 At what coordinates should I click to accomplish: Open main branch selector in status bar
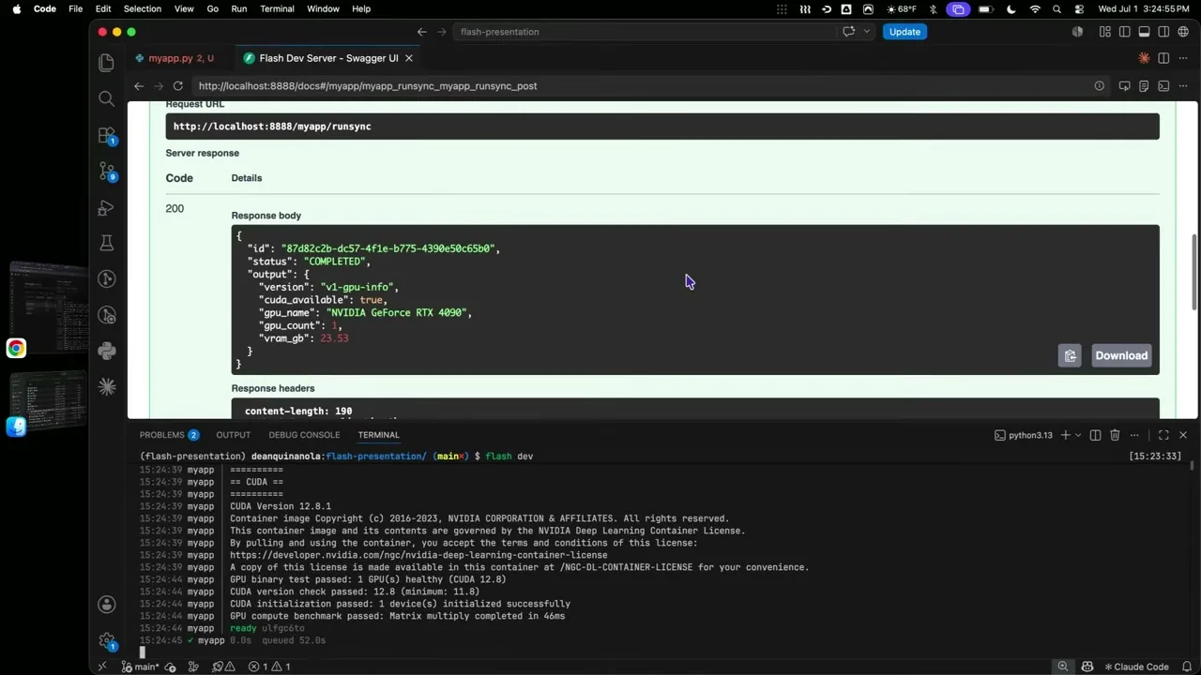(140, 667)
